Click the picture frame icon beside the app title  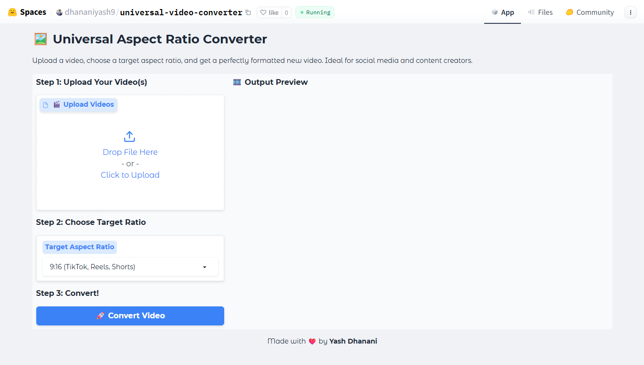click(x=40, y=38)
